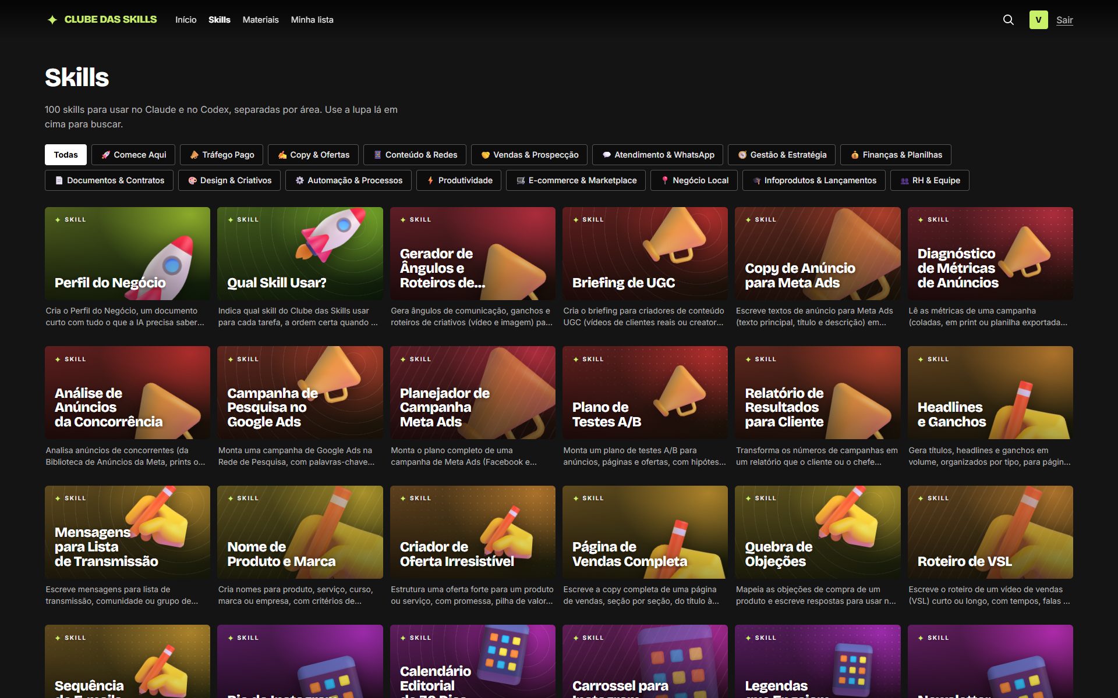The height and width of the screenshot is (698, 1118).
Task: Go to the Início menu item
Action: click(x=186, y=20)
